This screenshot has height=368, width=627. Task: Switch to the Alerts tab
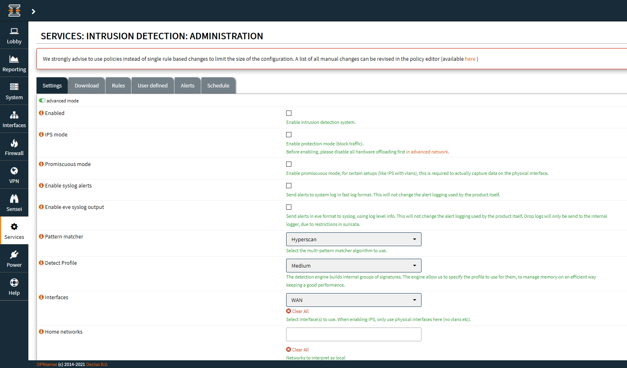[x=188, y=85]
